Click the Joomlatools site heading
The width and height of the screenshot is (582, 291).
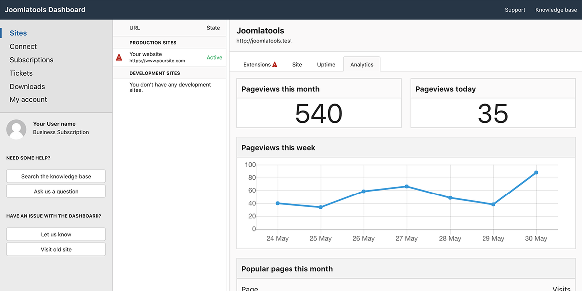[x=260, y=31]
